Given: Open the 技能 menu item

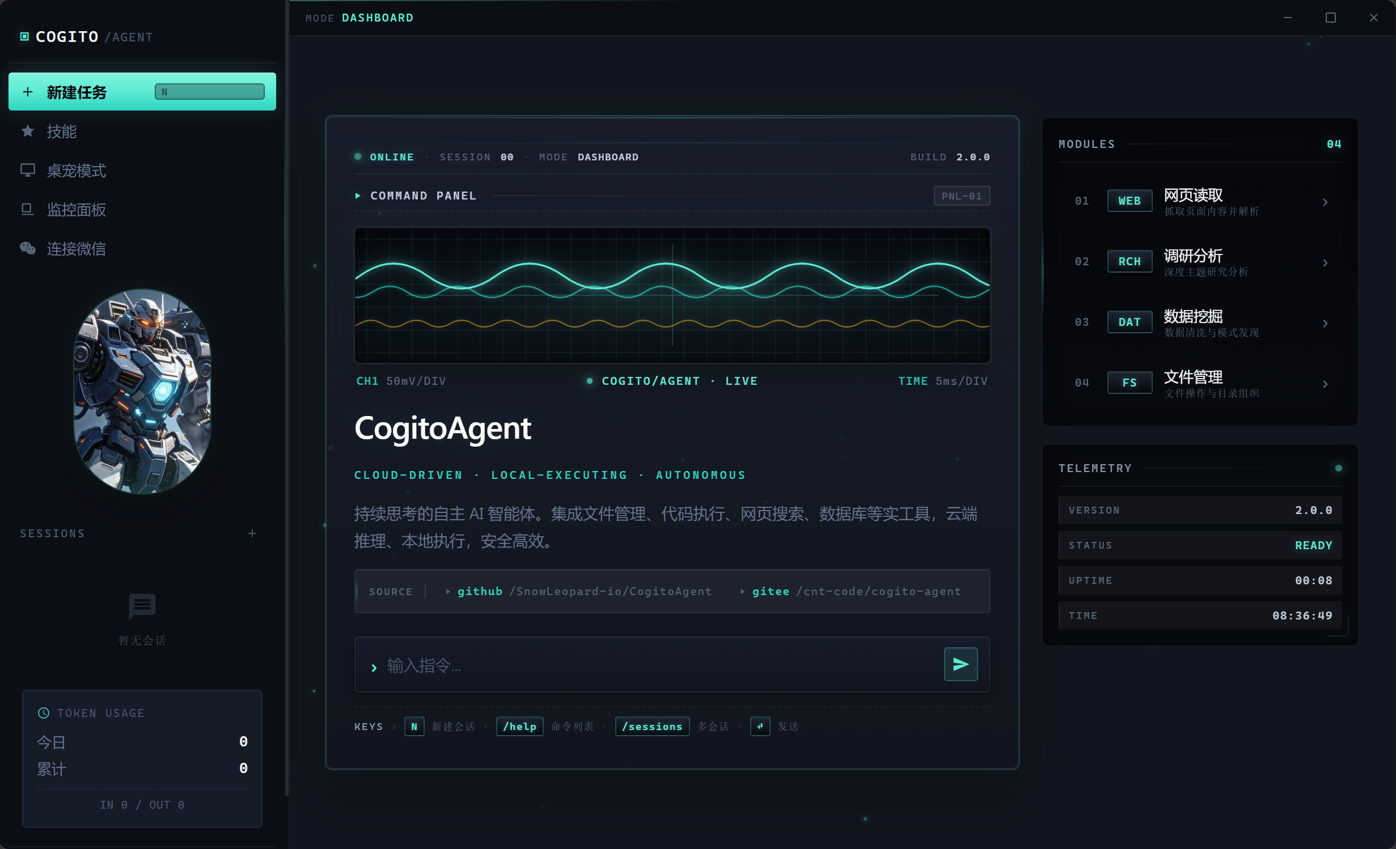Looking at the screenshot, I should (142, 131).
